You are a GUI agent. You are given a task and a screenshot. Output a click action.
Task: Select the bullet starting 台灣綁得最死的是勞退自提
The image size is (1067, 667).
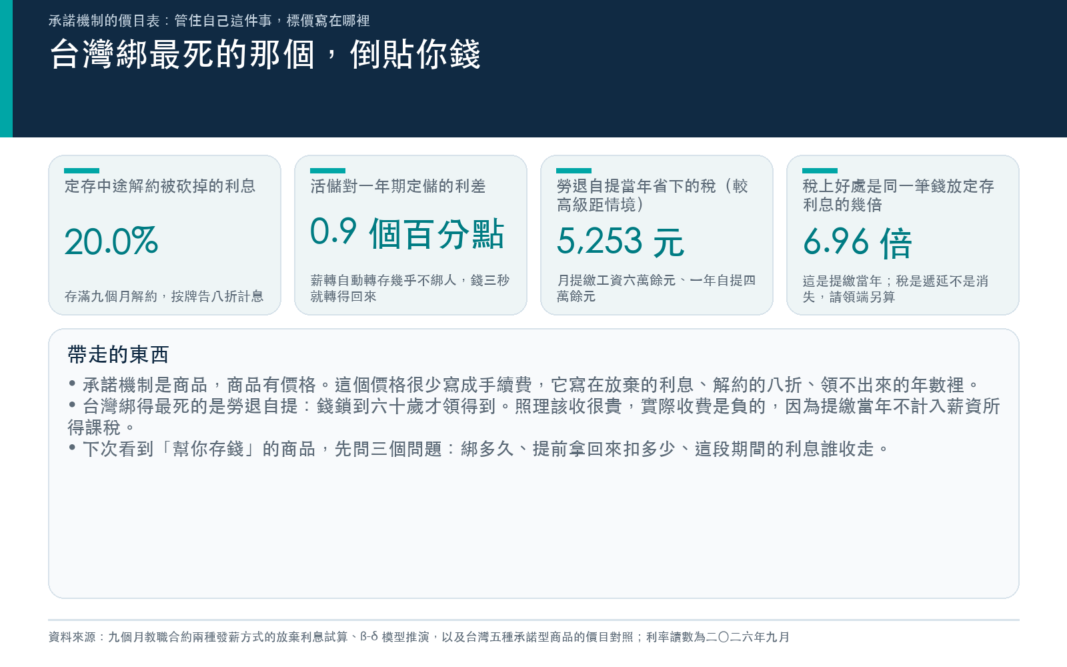pos(533,417)
